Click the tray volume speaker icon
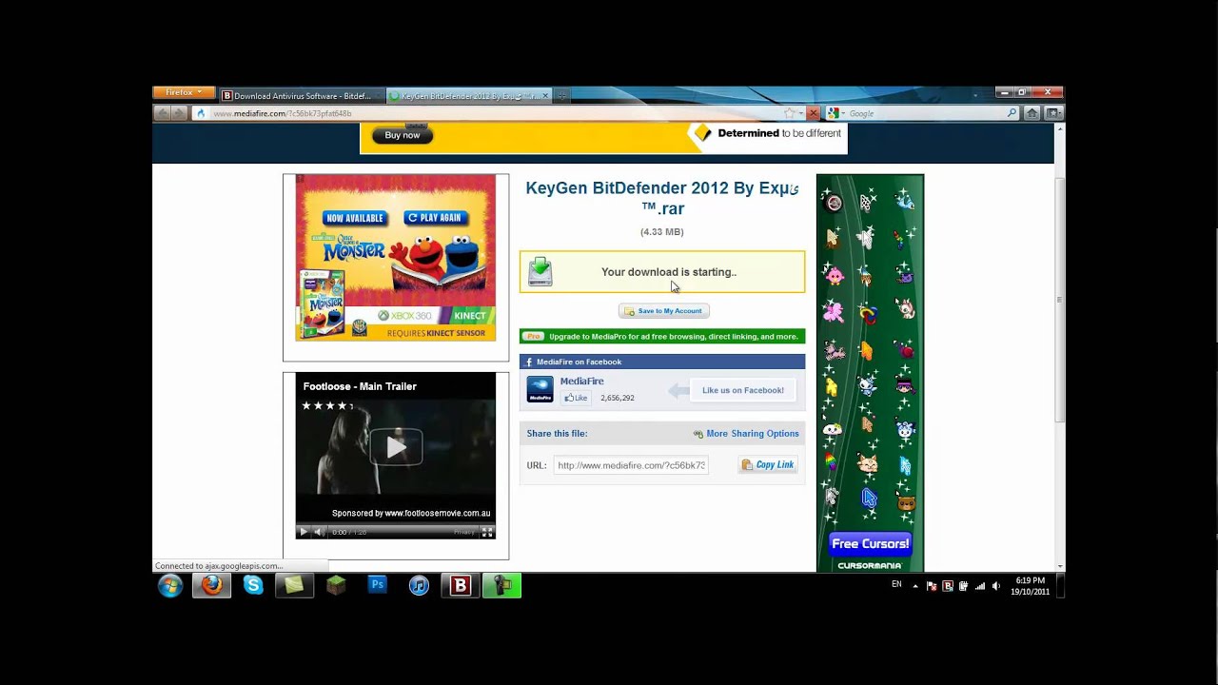Screen dimensions: 1218x685 point(996,586)
